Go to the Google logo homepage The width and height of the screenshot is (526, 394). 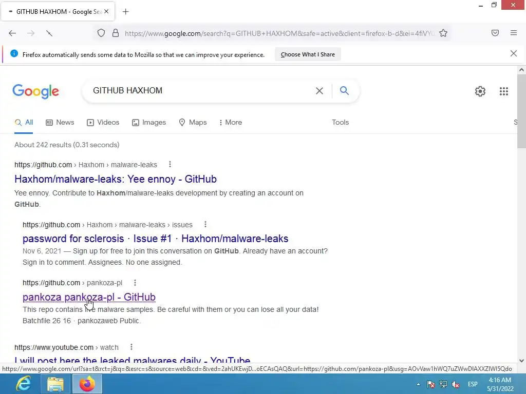click(x=36, y=91)
